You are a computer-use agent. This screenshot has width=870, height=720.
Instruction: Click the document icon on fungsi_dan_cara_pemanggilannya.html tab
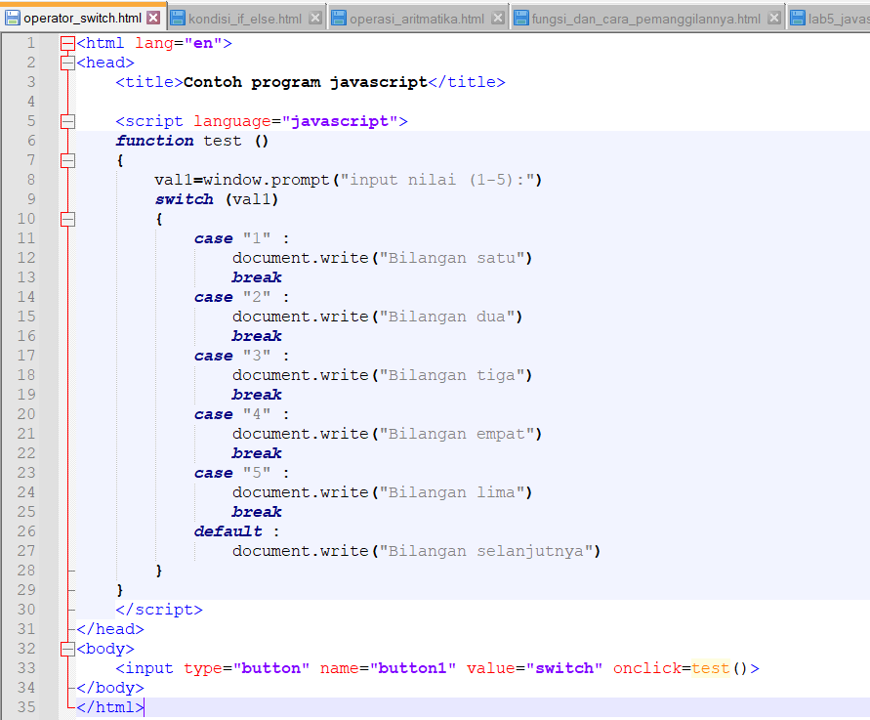tap(521, 17)
